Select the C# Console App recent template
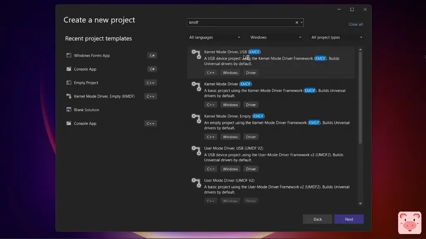This screenshot has height=239, width=426. [85, 69]
